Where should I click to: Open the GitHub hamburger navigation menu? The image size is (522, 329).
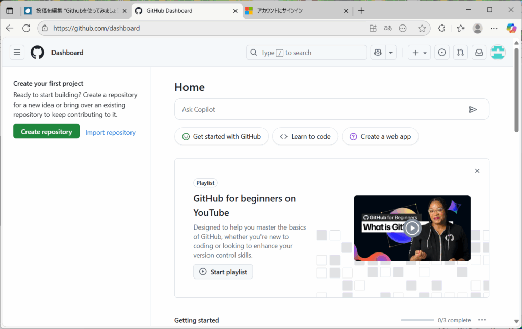click(x=17, y=53)
